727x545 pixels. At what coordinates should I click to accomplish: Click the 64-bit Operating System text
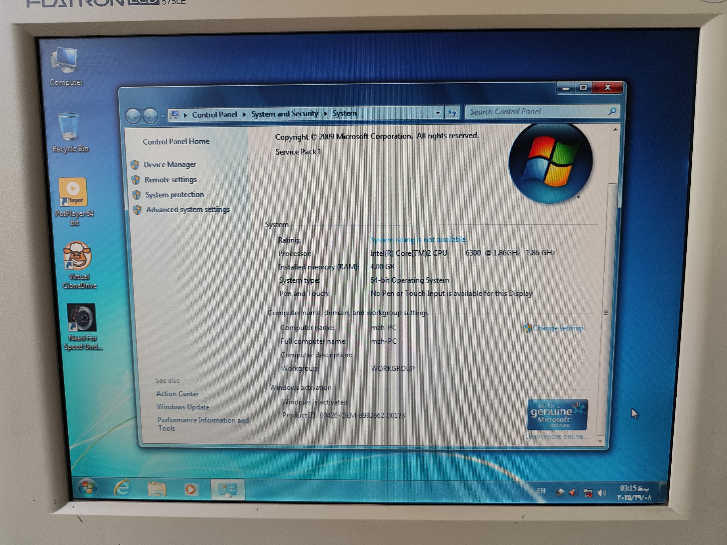410,280
